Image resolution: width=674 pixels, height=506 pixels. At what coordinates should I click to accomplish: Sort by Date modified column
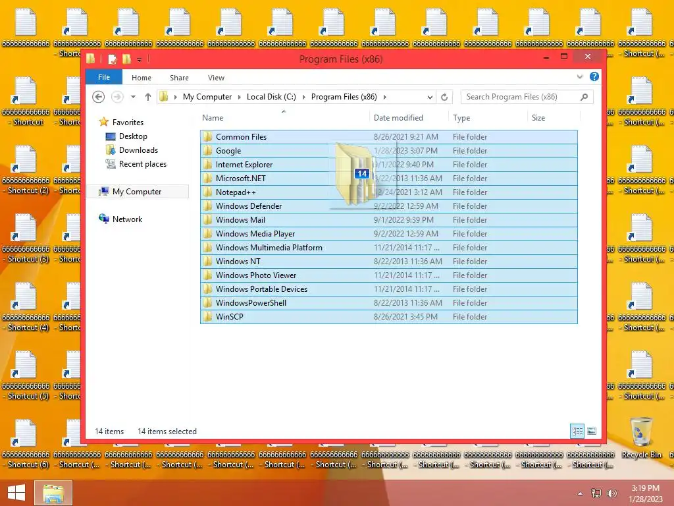[398, 118]
